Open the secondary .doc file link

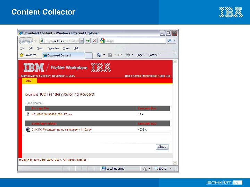click(62, 130)
